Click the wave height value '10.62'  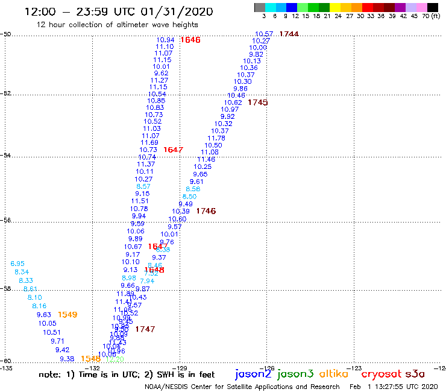pos(233,103)
